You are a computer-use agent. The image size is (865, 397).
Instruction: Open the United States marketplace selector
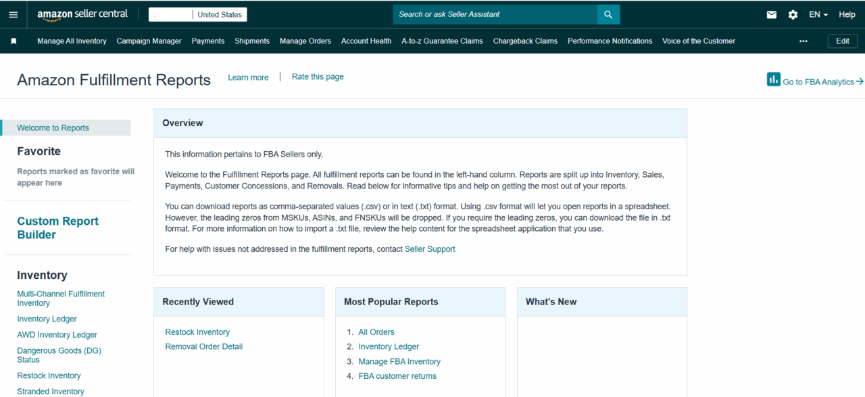click(x=219, y=14)
